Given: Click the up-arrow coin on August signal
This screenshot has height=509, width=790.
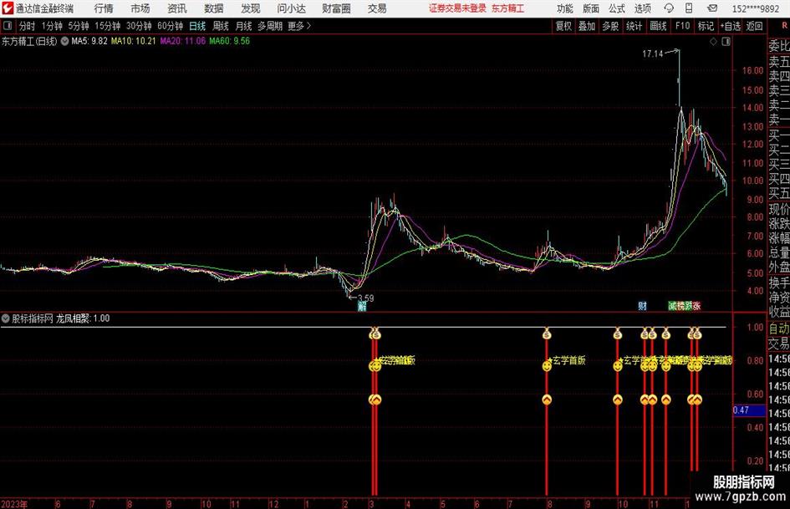Looking at the screenshot, I should [x=547, y=400].
